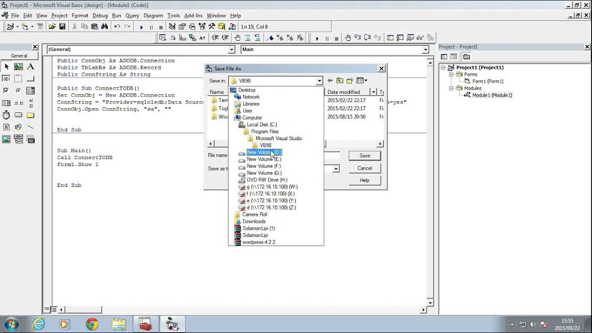Open Internet Explorer from taskbar

tap(38, 324)
